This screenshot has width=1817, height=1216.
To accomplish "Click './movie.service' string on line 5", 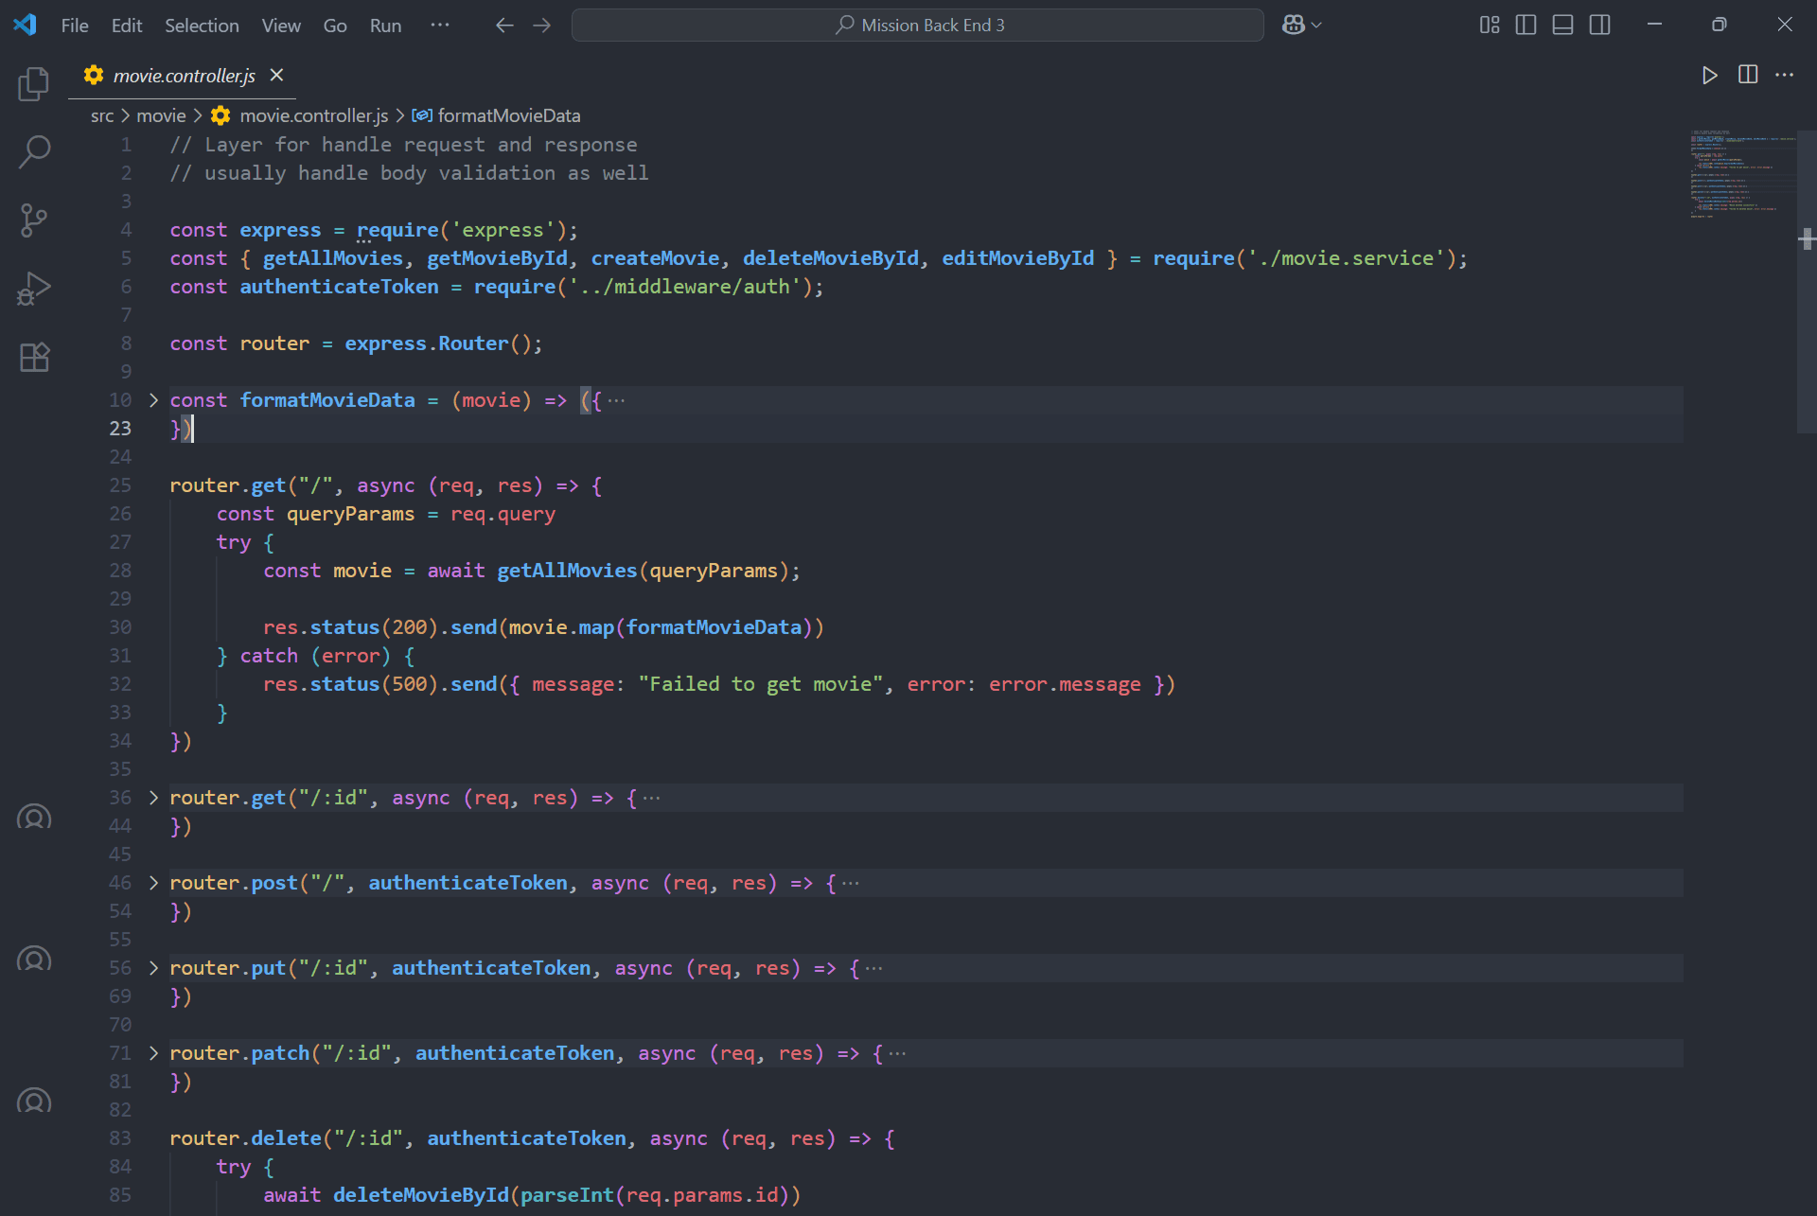I will [x=1346, y=258].
